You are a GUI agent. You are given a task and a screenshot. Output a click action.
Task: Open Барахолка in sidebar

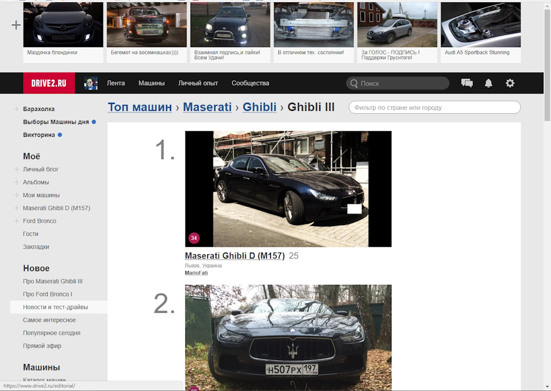click(x=38, y=109)
